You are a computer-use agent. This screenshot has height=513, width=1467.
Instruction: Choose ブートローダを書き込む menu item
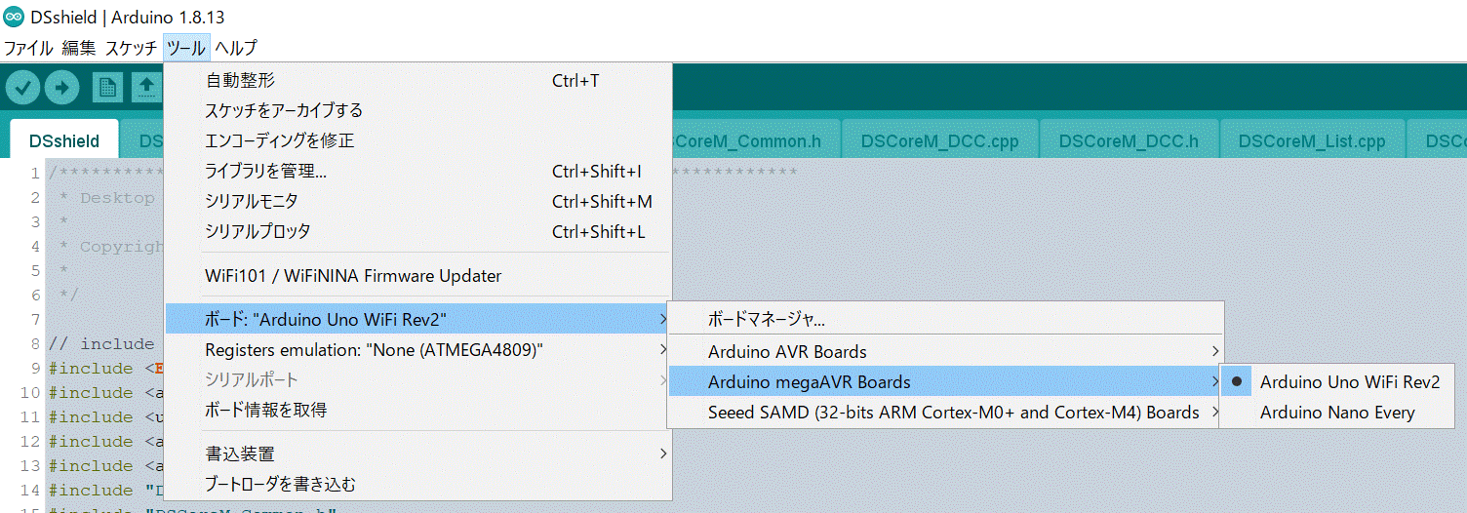[x=418, y=484]
